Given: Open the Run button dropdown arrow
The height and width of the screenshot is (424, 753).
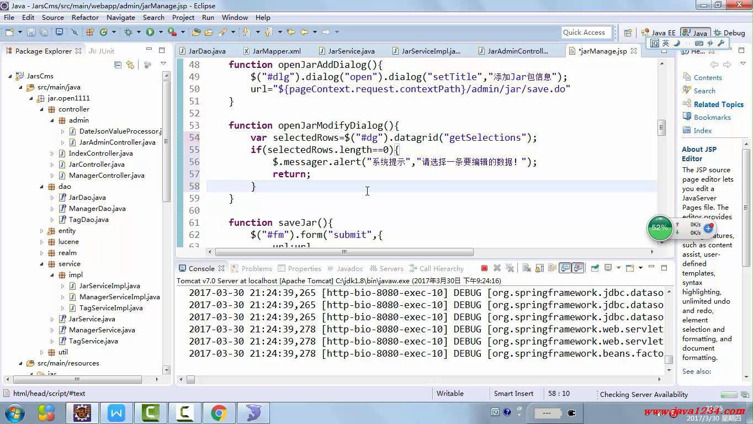Looking at the screenshot, I should (x=161, y=32).
